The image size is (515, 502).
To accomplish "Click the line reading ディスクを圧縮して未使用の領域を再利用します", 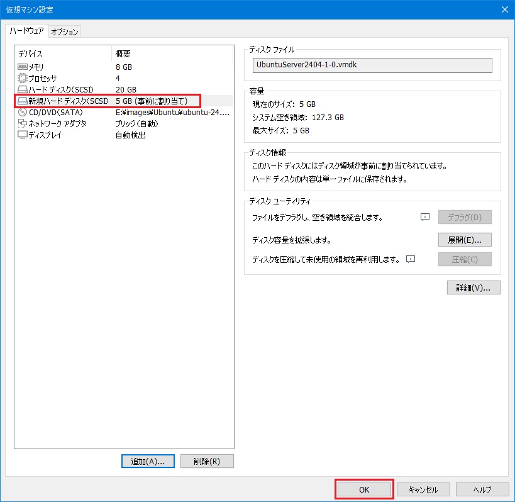I will click(326, 260).
